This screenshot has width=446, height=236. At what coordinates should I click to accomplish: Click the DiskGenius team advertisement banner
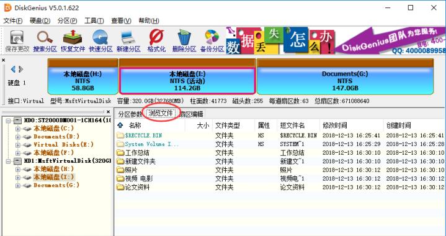coord(336,40)
